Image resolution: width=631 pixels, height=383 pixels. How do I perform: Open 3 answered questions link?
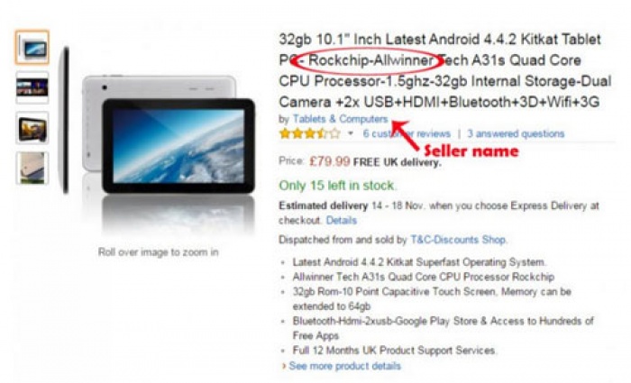[516, 133]
